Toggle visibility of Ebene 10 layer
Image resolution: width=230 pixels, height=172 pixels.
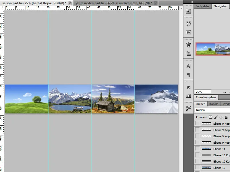(x=198, y=168)
